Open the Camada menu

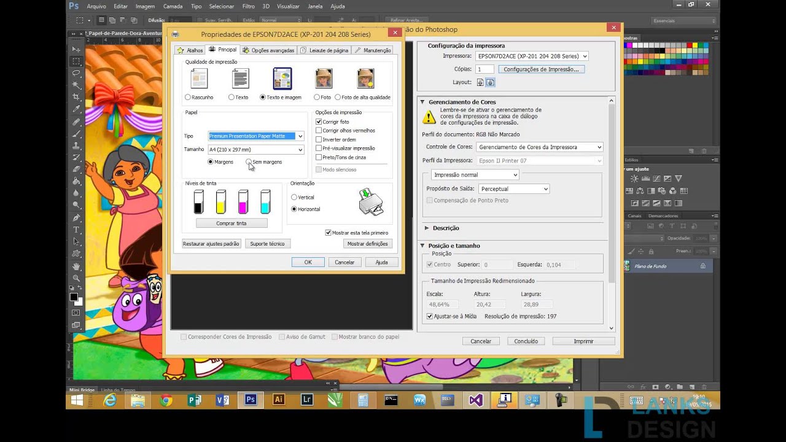point(173,6)
